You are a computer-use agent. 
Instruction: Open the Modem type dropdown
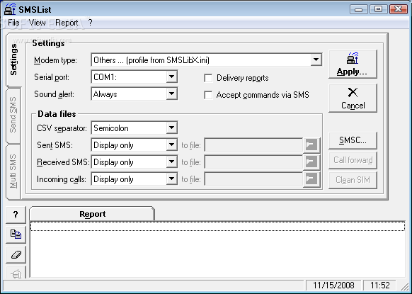[316, 60]
